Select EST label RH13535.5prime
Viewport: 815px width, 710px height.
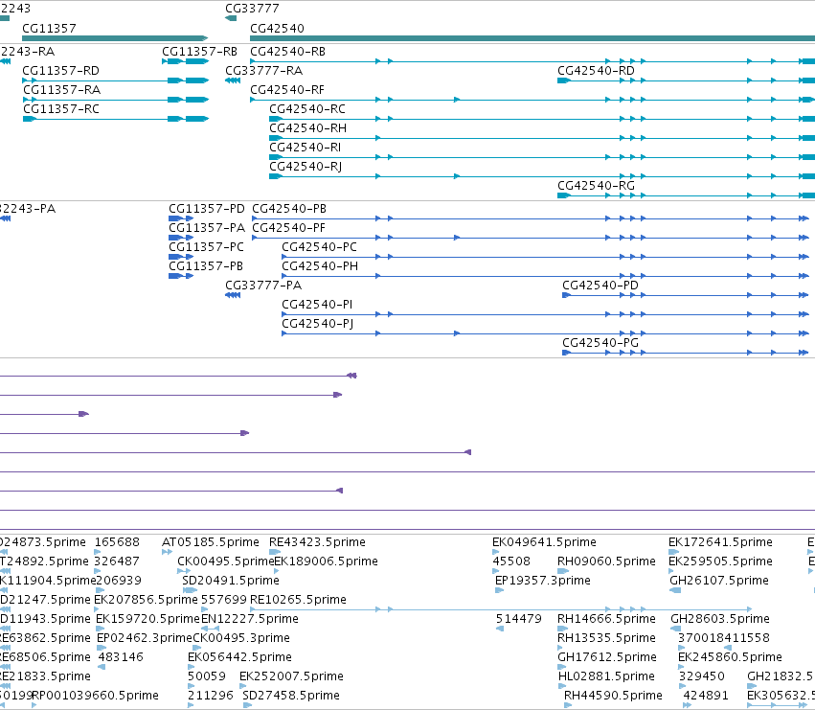click(605, 638)
